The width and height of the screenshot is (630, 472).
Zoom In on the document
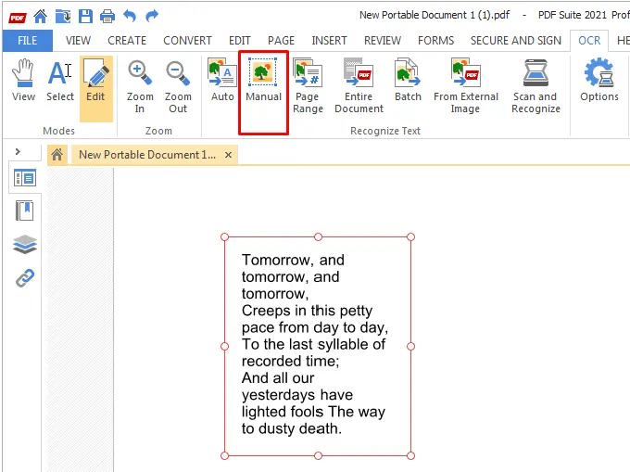click(140, 87)
